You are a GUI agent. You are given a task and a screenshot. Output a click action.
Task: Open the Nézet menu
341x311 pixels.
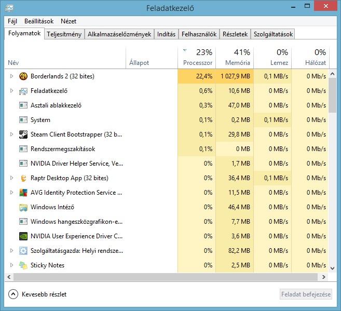coord(69,21)
